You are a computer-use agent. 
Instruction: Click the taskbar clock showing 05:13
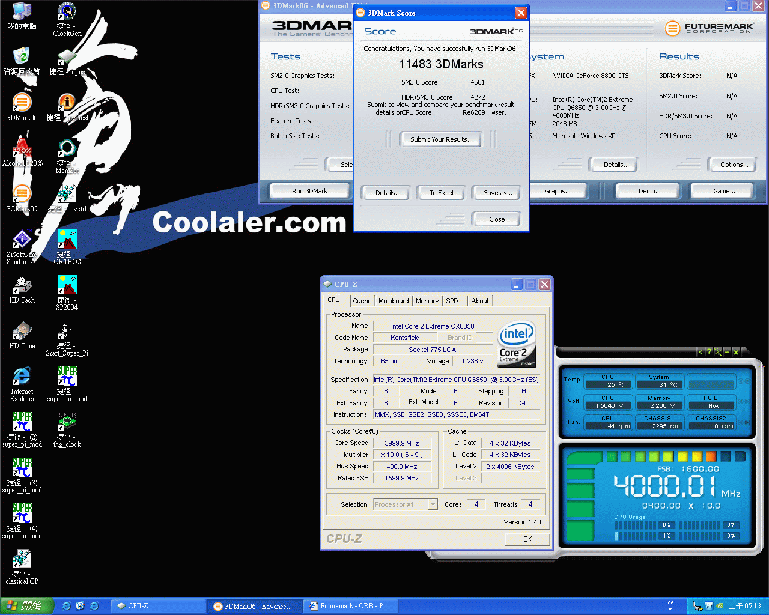(x=744, y=606)
